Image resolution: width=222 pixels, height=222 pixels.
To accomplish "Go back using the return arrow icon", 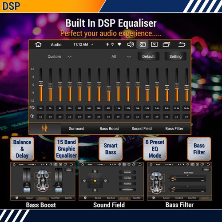I will click(182, 44).
